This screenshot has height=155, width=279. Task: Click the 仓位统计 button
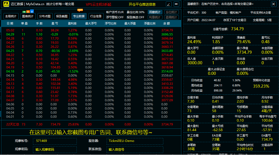[171, 12]
